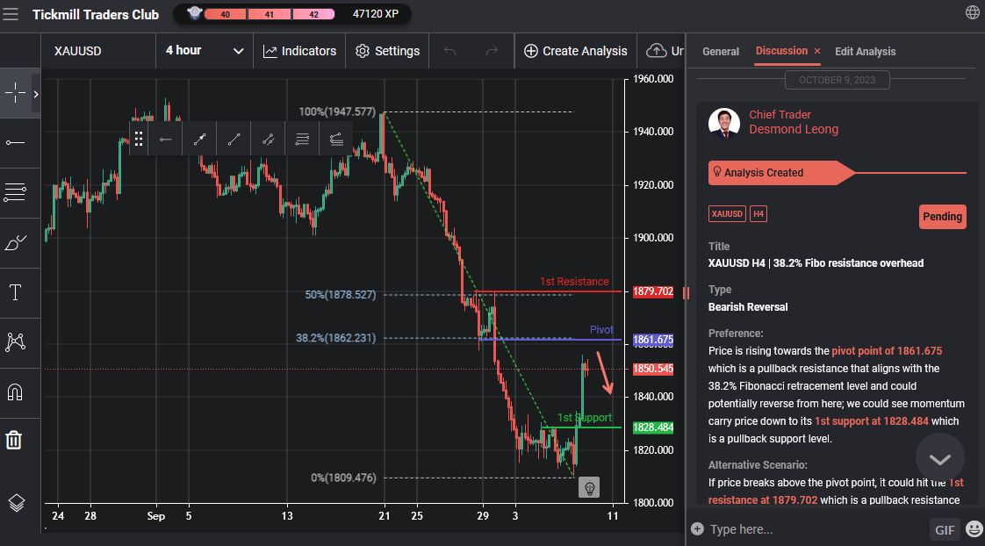
Task: Open the Edit Analysis tab
Action: point(865,52)
